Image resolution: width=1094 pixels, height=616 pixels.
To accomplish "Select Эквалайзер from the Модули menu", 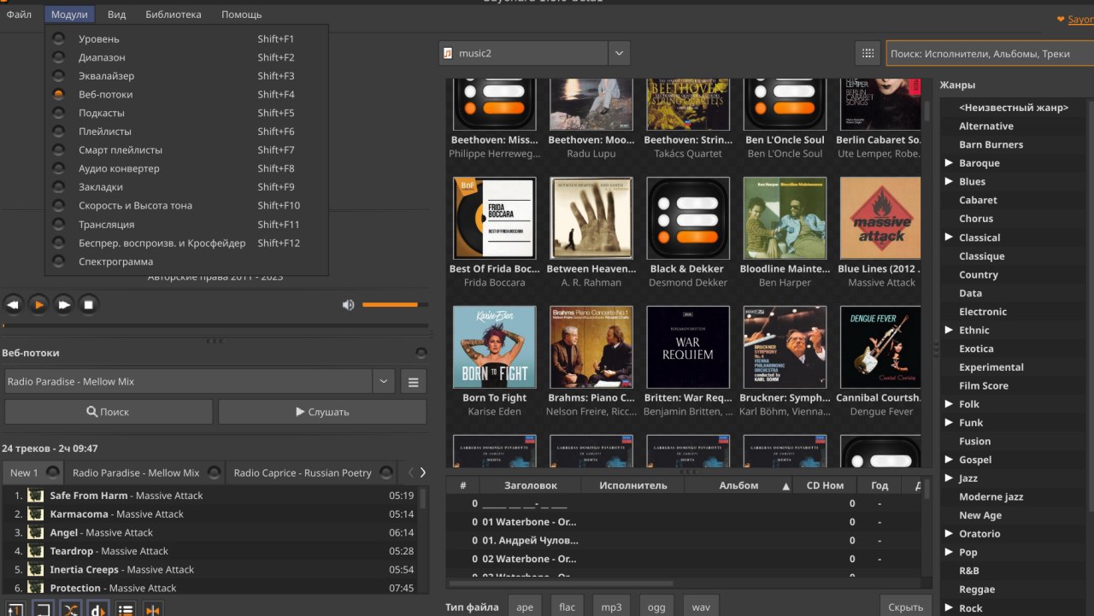I will point(108,76).
